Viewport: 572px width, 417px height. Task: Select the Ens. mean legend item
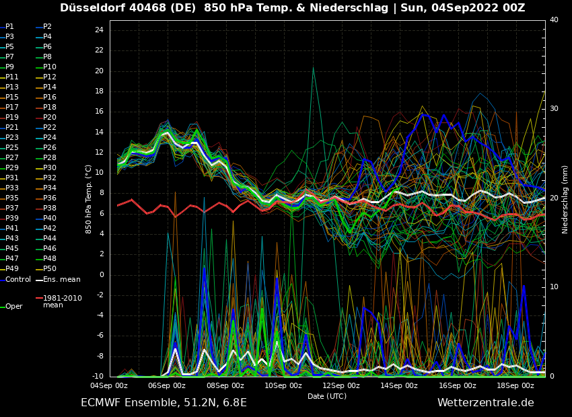click(61, 279)
